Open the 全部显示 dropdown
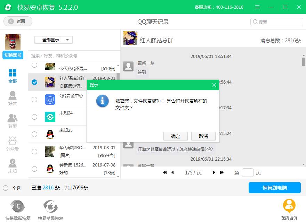 click(x=54, y=40)
